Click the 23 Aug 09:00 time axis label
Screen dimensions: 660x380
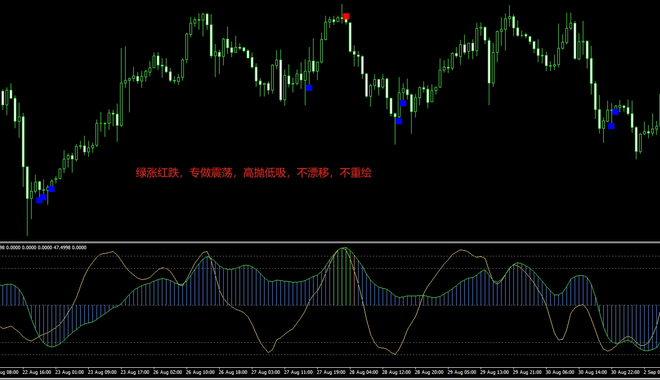click(x=102, y=372)
